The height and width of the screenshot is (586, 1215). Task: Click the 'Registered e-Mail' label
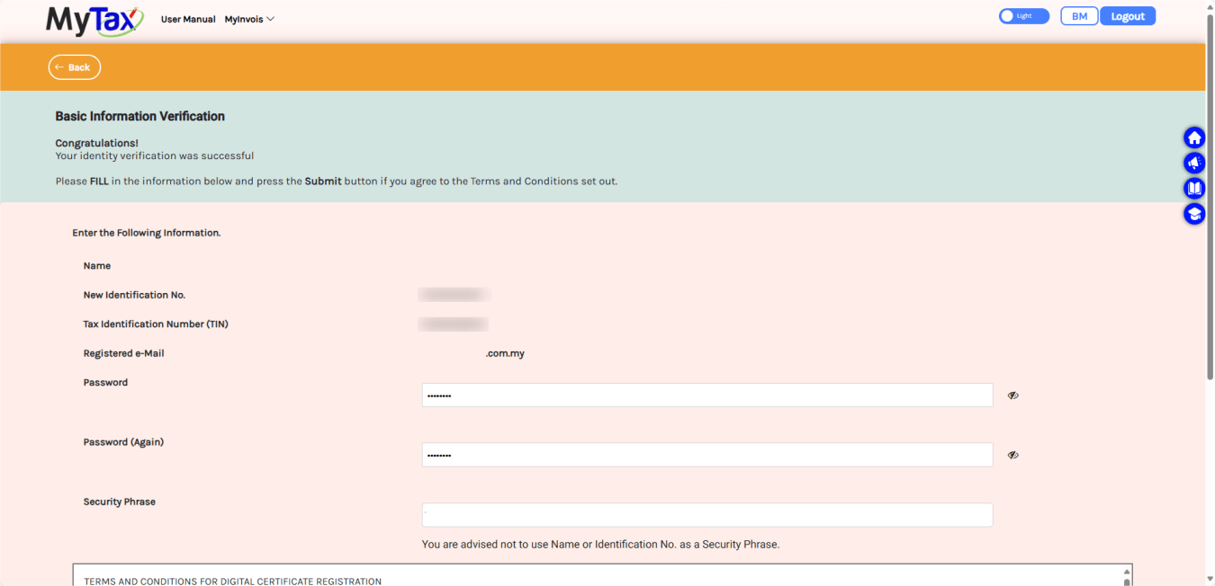124,353
